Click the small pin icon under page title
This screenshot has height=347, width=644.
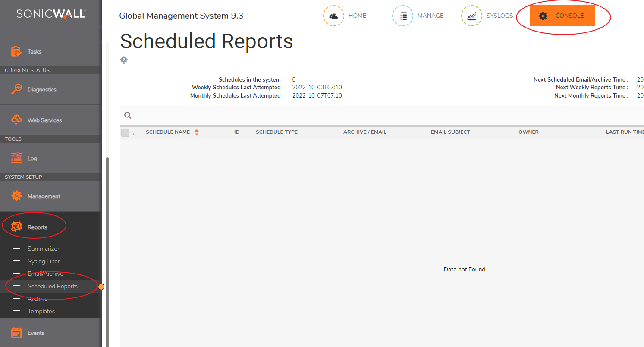(x=124, y=60)
